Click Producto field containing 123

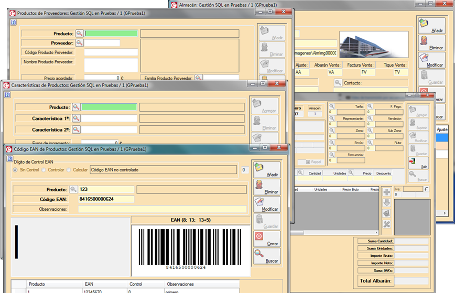point(106,189)
